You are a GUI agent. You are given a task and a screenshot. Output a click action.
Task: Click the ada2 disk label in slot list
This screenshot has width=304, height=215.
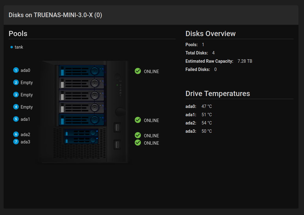point(25,135)
